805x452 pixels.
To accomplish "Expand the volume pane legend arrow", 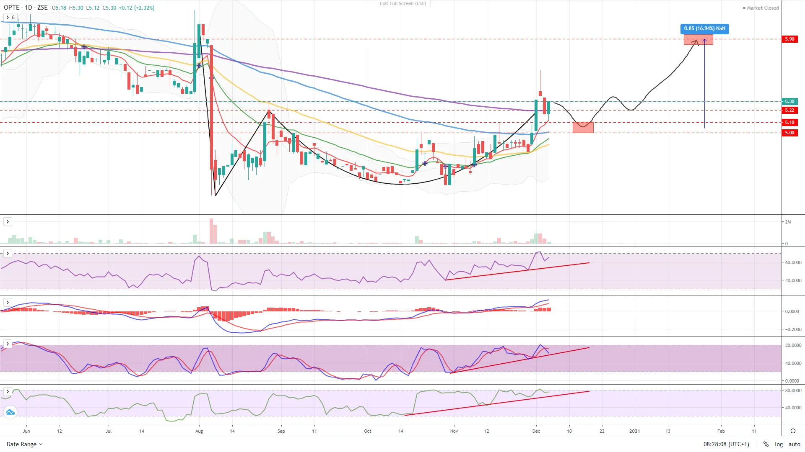I will [8, 221].
